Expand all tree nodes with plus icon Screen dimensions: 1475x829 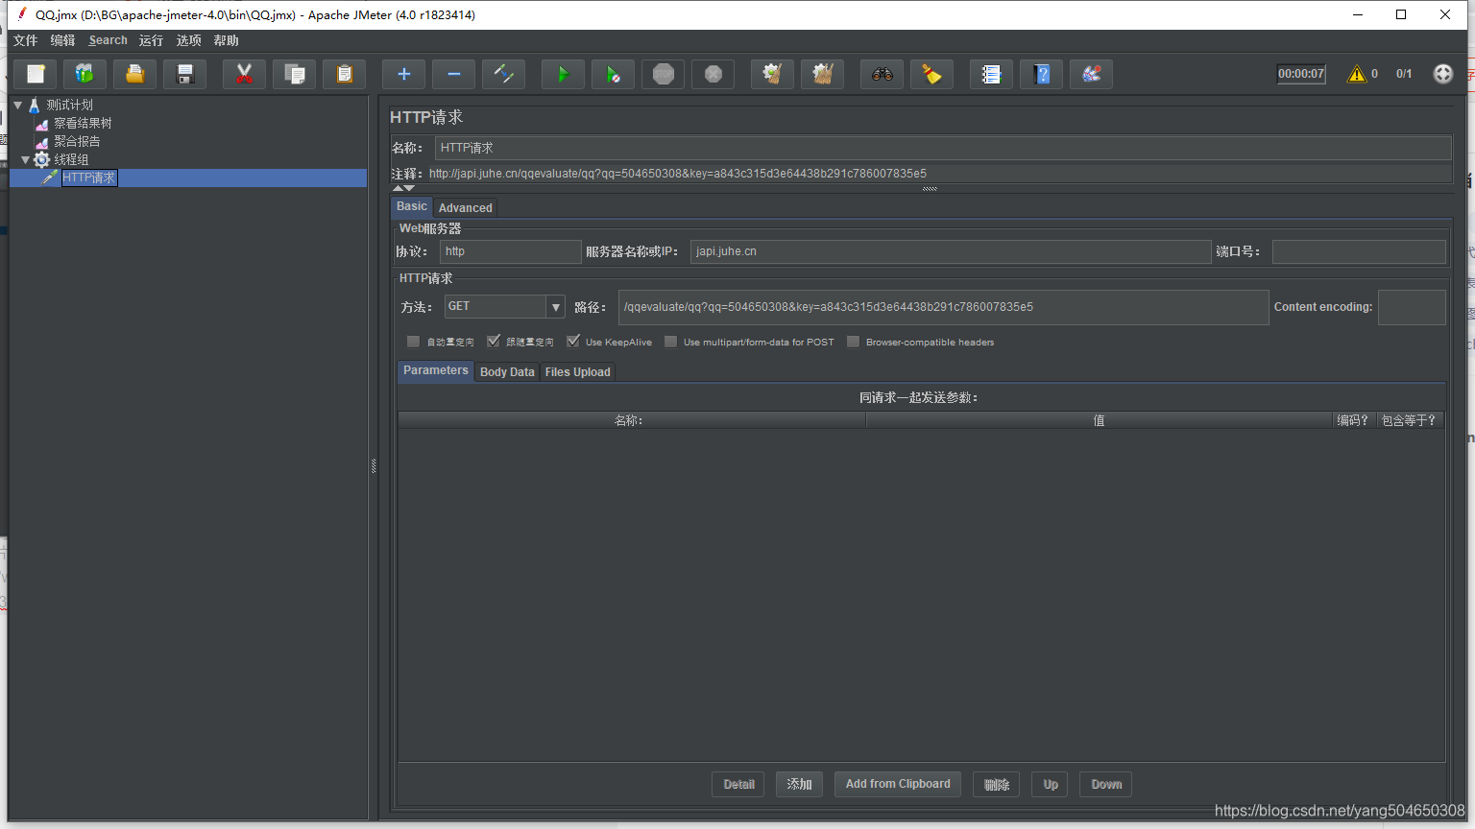point(404,74)
